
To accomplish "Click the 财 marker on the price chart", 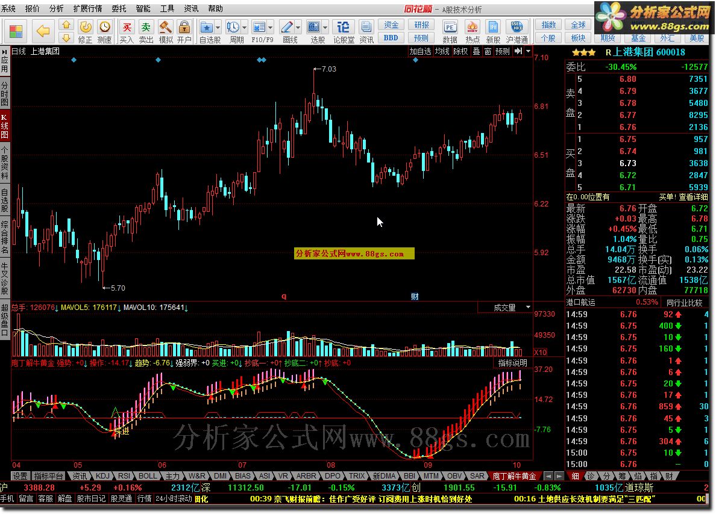I will click(415, 297).
